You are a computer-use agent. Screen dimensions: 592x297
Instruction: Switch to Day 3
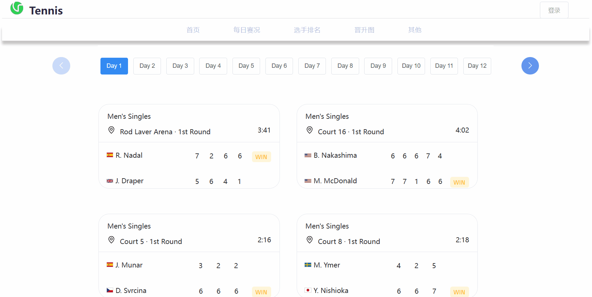[180, 66]
